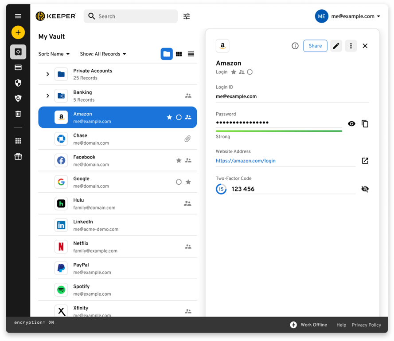Viewport: 394px width, 341px height.
Task: Open the security audit shield icon
Action: [x=18, y=83]
